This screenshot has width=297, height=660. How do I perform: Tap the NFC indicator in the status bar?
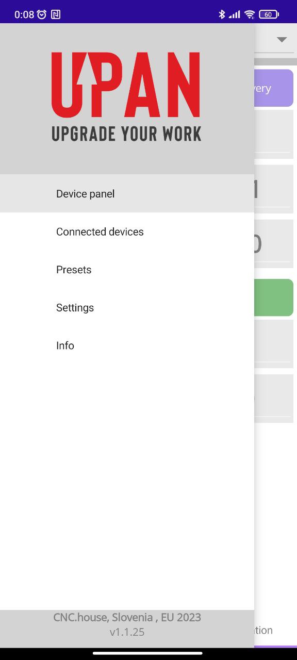click(x=55, y=14)
